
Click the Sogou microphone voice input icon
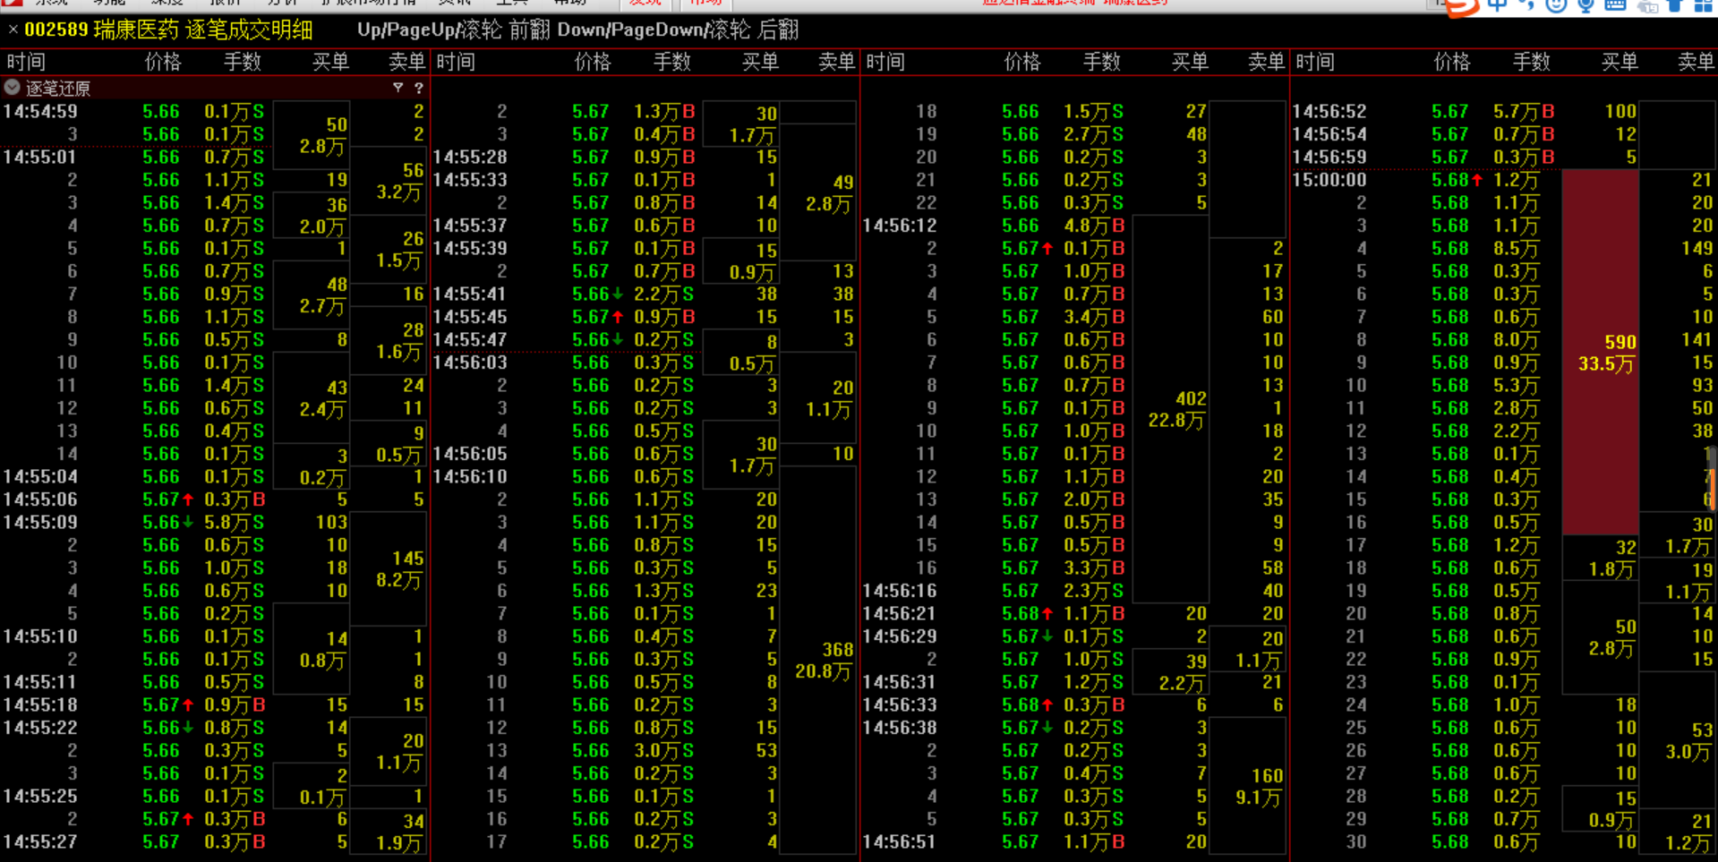(1586, 5)
